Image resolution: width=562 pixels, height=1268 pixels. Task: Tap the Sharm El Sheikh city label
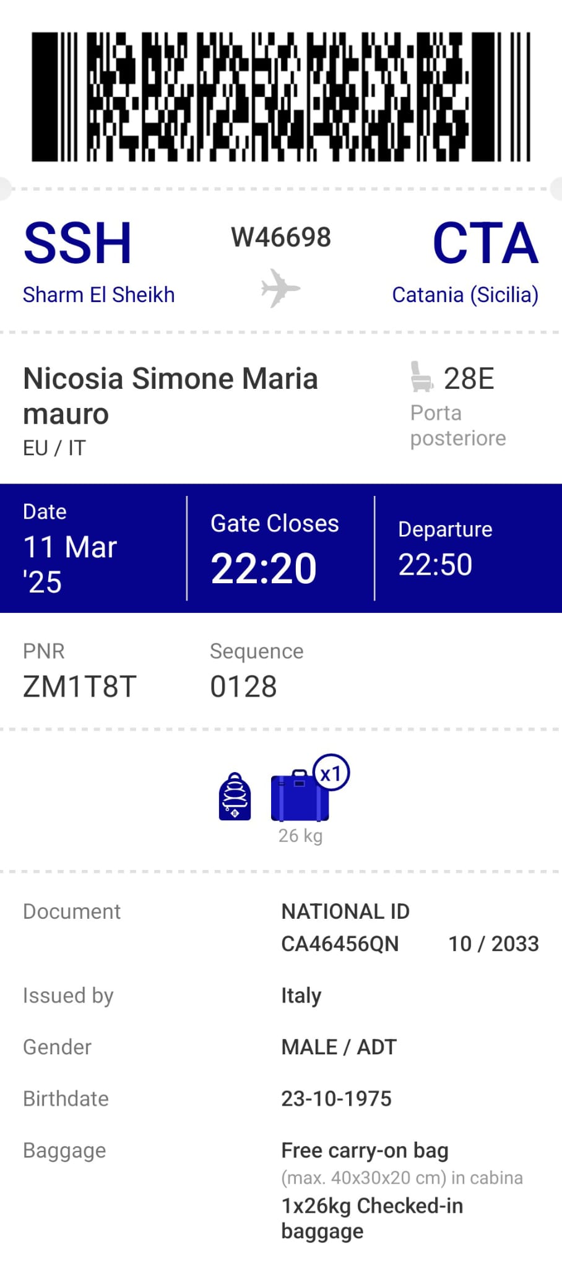(x=99, y=295)
